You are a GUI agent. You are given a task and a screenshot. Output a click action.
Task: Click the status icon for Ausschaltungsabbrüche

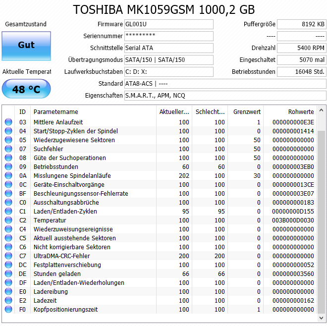[x=8, y=202]
